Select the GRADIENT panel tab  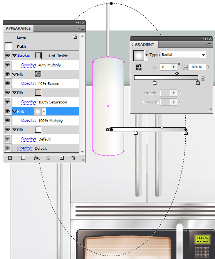pos(144,45)
